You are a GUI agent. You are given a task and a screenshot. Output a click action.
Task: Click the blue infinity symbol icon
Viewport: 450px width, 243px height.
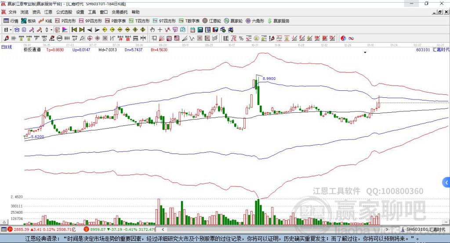351,39
